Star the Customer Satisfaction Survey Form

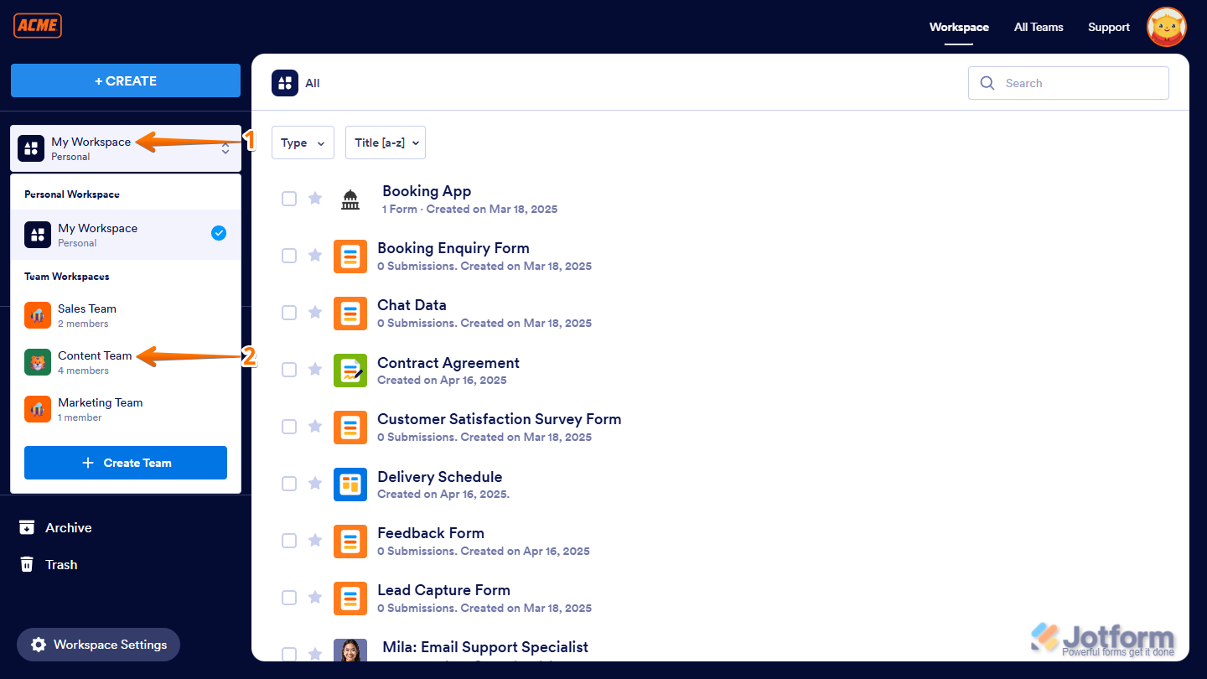[x=315, y=426]
